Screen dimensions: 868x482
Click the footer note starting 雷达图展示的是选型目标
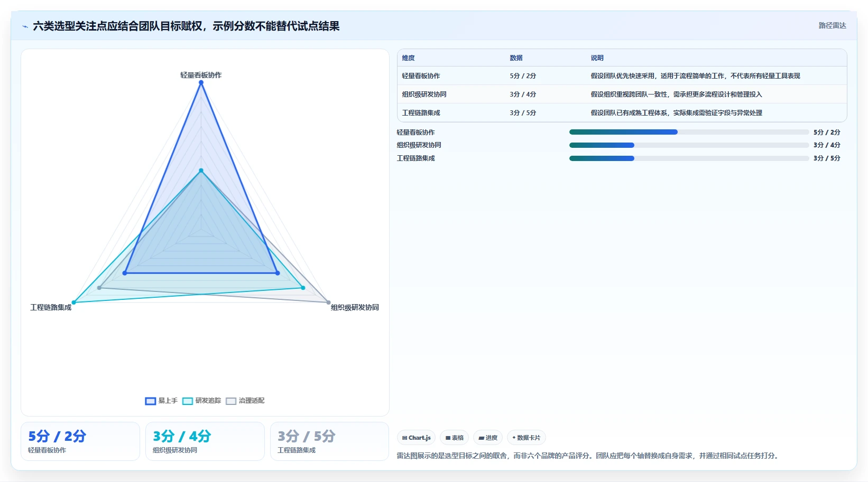[589, 456]
